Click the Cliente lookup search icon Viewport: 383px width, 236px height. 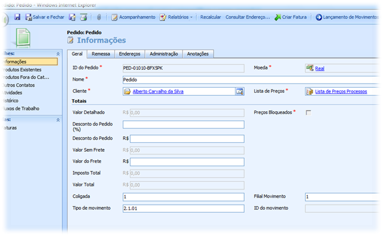click(239, 91)
